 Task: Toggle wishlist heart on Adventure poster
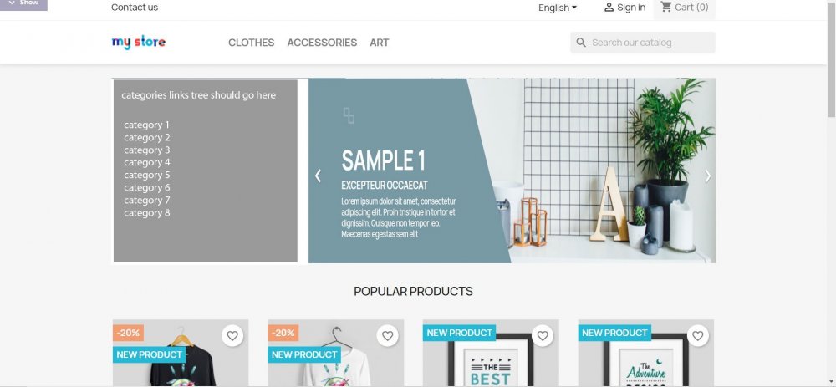click(697, 336)
